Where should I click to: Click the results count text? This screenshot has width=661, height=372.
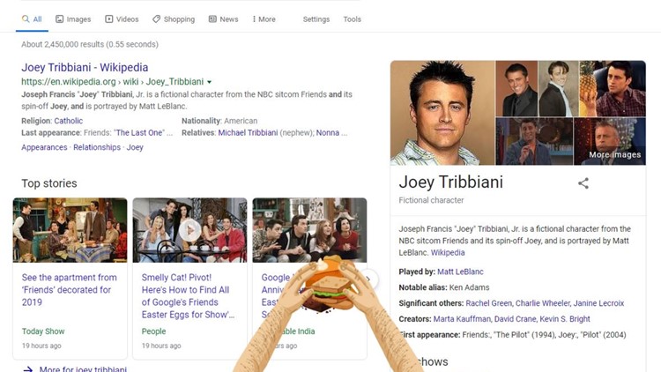click(90, 44)
